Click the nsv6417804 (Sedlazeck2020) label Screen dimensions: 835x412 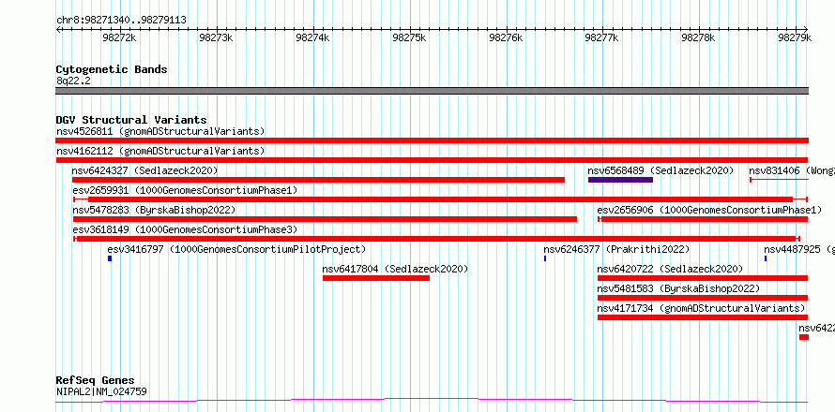(395, 269)
